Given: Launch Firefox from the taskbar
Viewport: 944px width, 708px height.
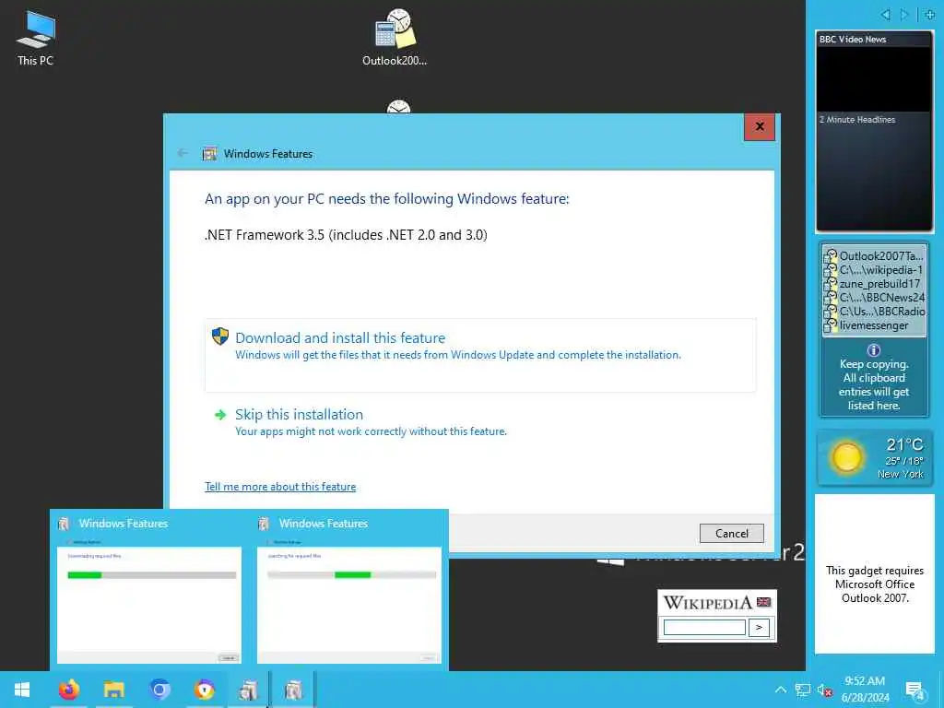Looking at the screenshot, I should click(x=68, y=690).
